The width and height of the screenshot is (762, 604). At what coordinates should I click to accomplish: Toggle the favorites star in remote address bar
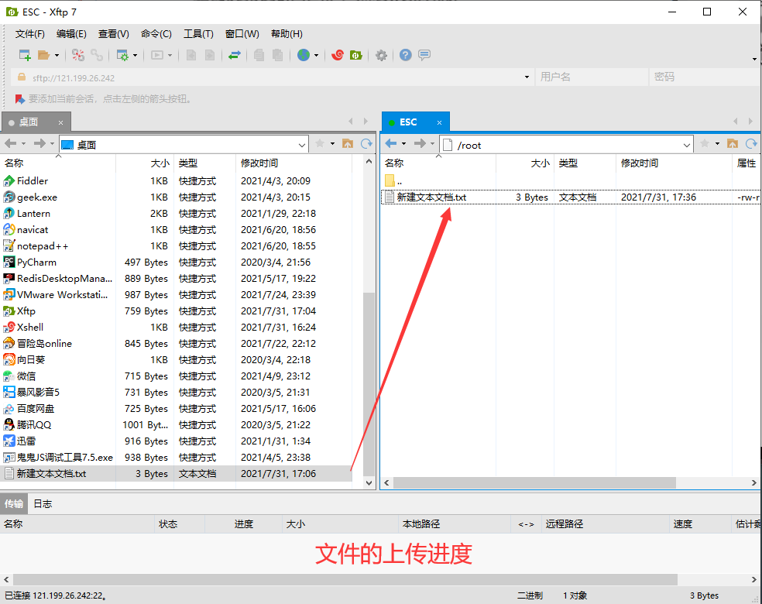(703, 145)
